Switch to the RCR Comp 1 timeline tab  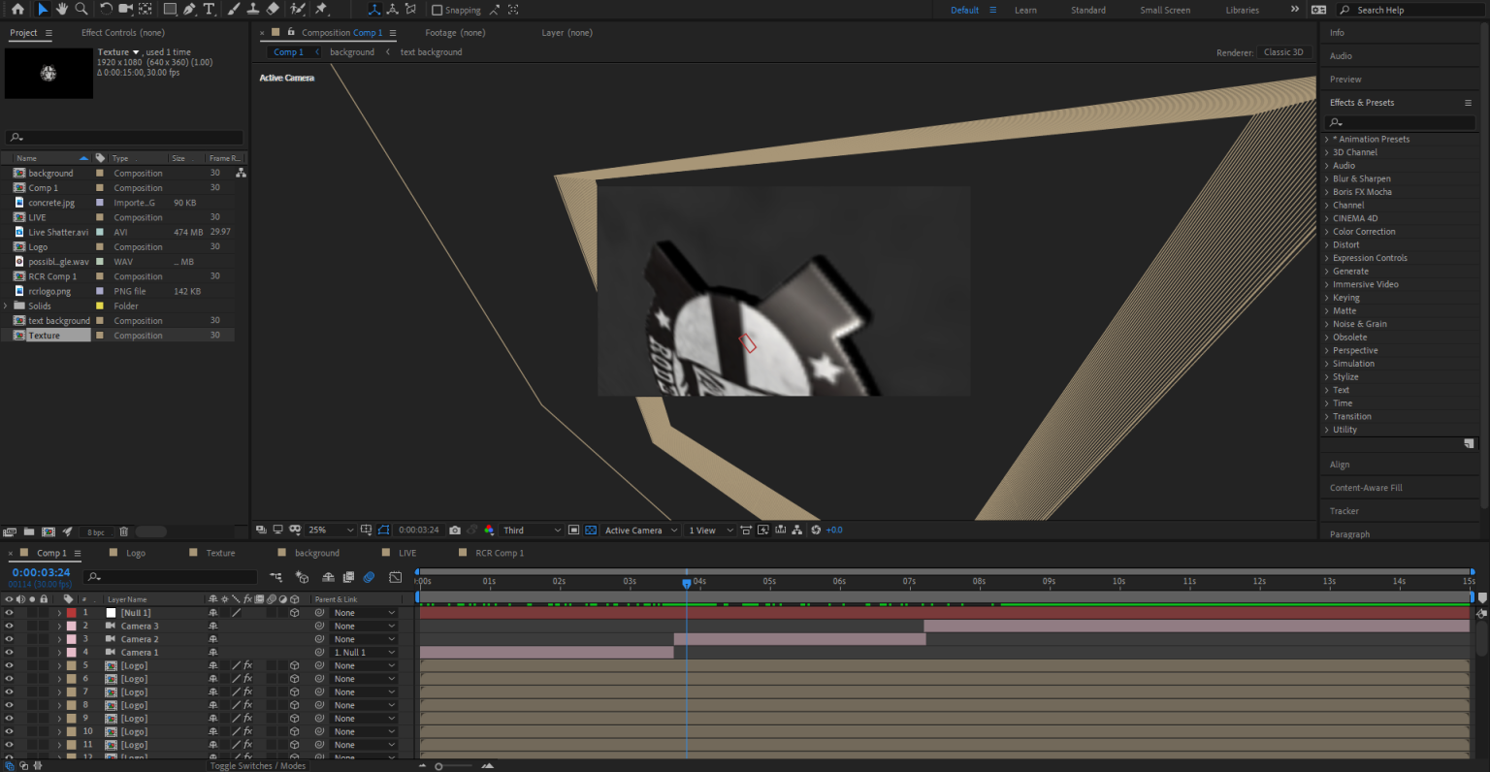pyautogui.click(x=500, y=553)
